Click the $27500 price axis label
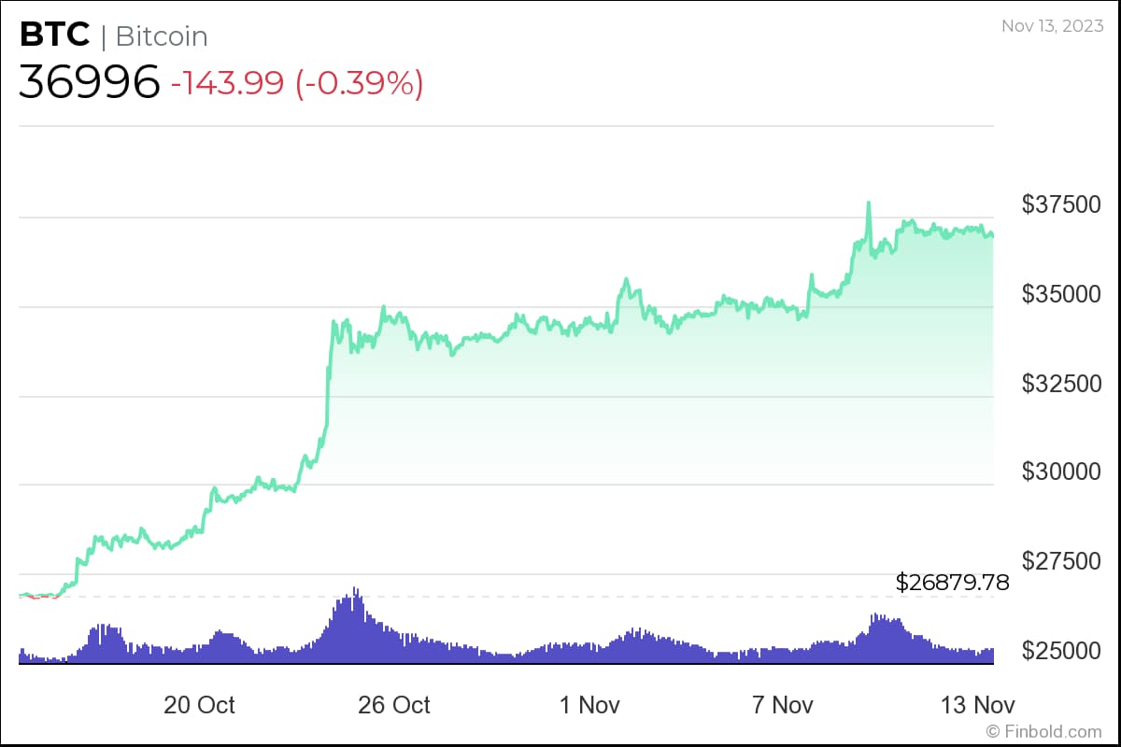The width and height of the screenshot is (1121, 747). click(x=1060, y=561)
